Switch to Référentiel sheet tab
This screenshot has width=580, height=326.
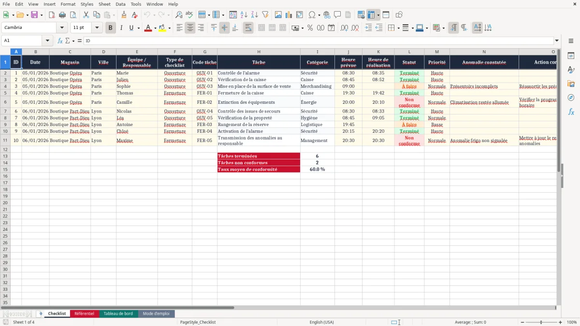[x=84, y=313]
